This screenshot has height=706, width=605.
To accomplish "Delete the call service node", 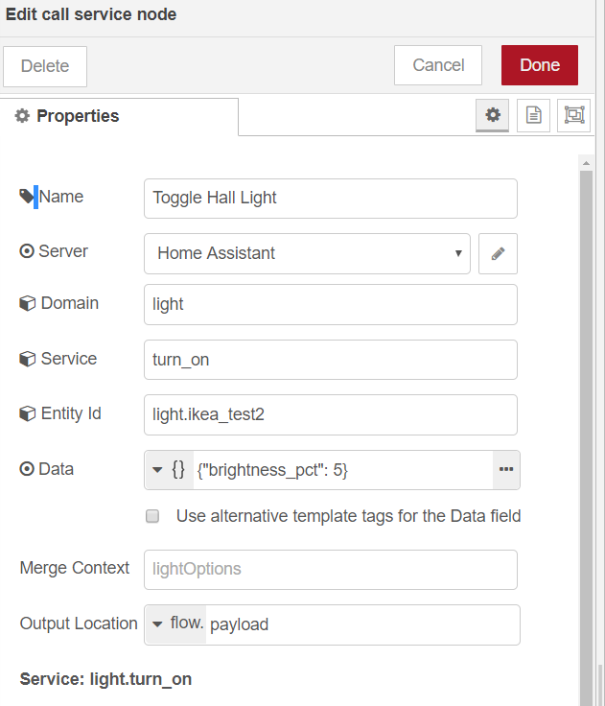I will pyautogui.click(x=45, y=66).
